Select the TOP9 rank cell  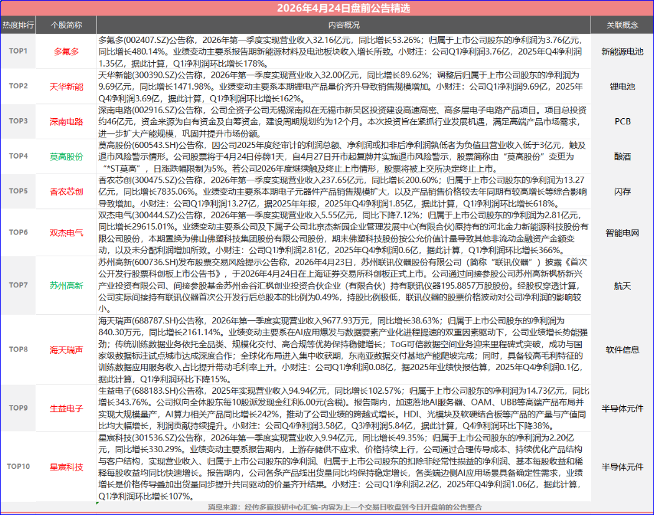tap(18, 408)
